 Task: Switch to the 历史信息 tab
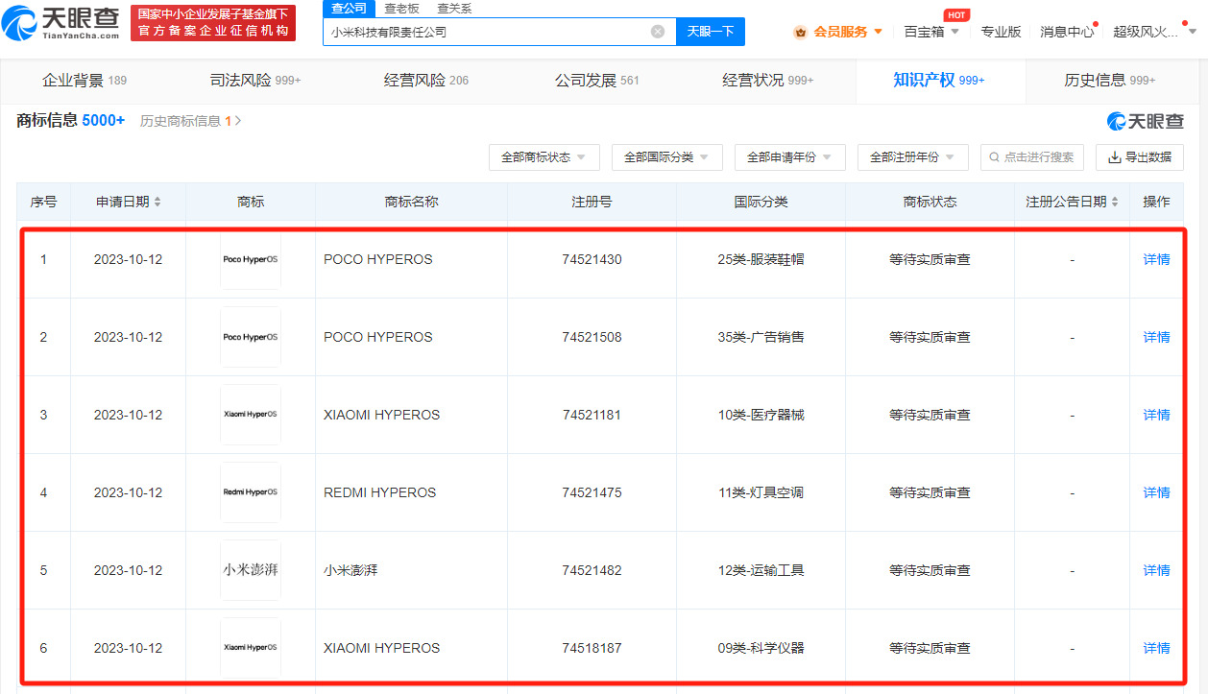pyautogui.click(x=1110, y=81)
